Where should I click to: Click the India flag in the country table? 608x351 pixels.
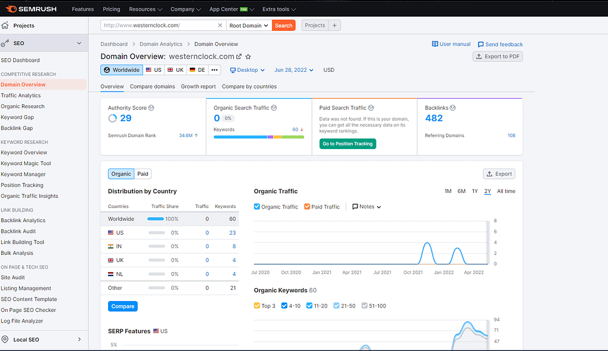110,246
